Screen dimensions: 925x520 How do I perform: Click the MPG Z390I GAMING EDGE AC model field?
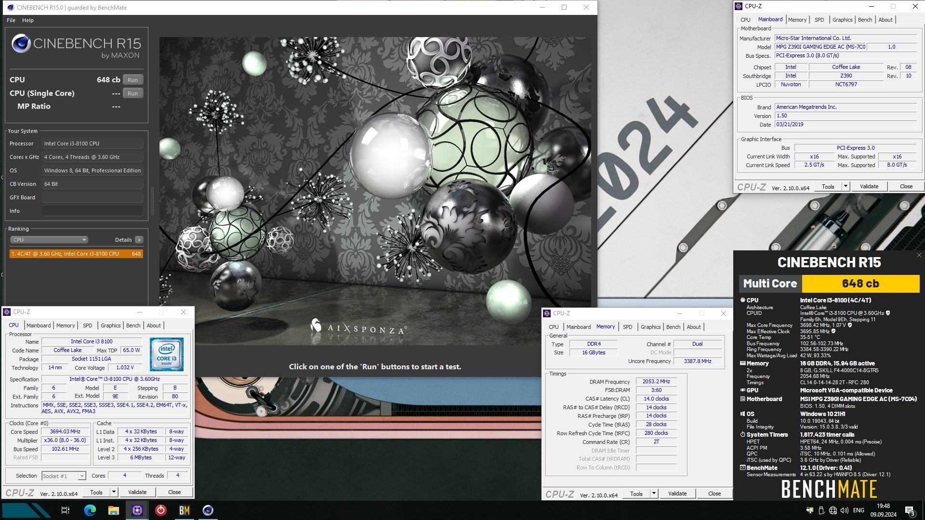click(x=821, y=47)
